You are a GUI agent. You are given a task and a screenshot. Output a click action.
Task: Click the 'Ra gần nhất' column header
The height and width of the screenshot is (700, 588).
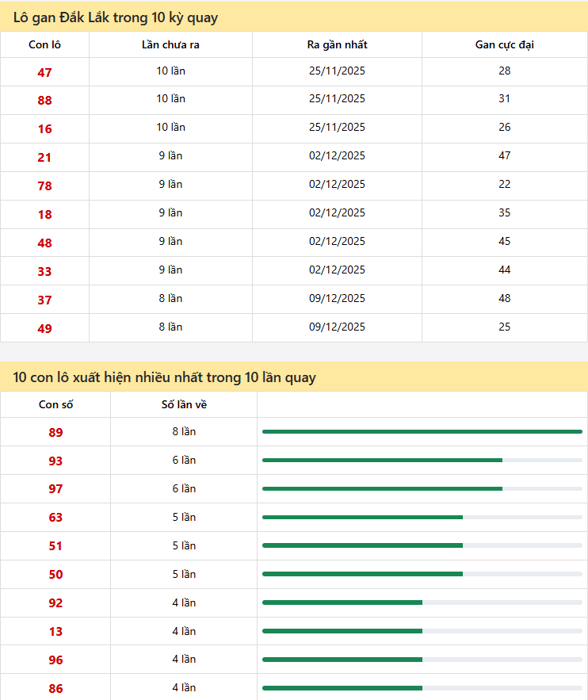[337, 44]
